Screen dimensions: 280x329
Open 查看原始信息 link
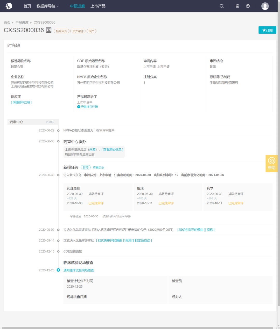(x=112, y=150)
